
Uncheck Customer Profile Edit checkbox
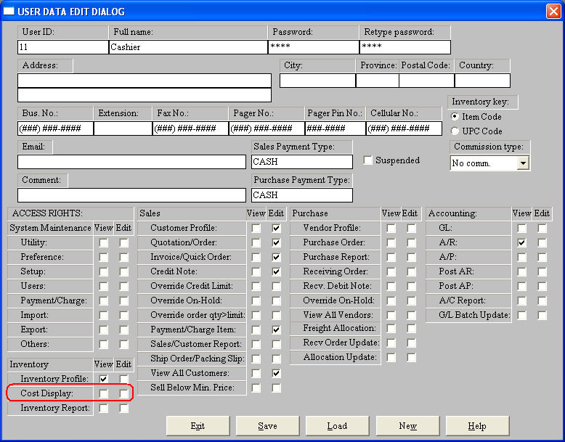click(x=276, y=228)
